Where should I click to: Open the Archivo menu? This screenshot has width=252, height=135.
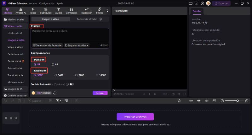click(x=33, y=3)
